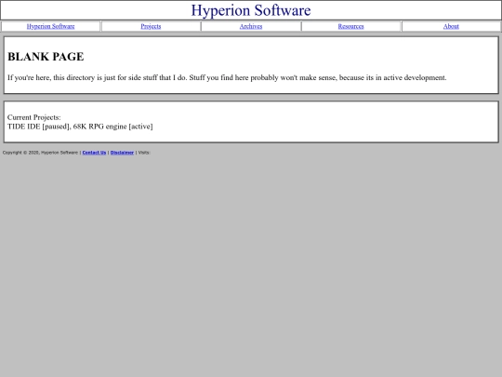Open the Disclaimer link in footer
This screenshot has width=502, height=377.
click(x=122, y=153)
